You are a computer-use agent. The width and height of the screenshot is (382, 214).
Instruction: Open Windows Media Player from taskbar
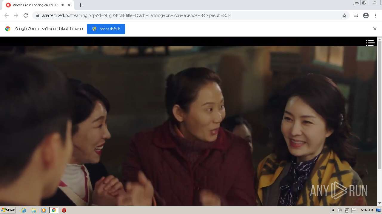coord(44,210)
